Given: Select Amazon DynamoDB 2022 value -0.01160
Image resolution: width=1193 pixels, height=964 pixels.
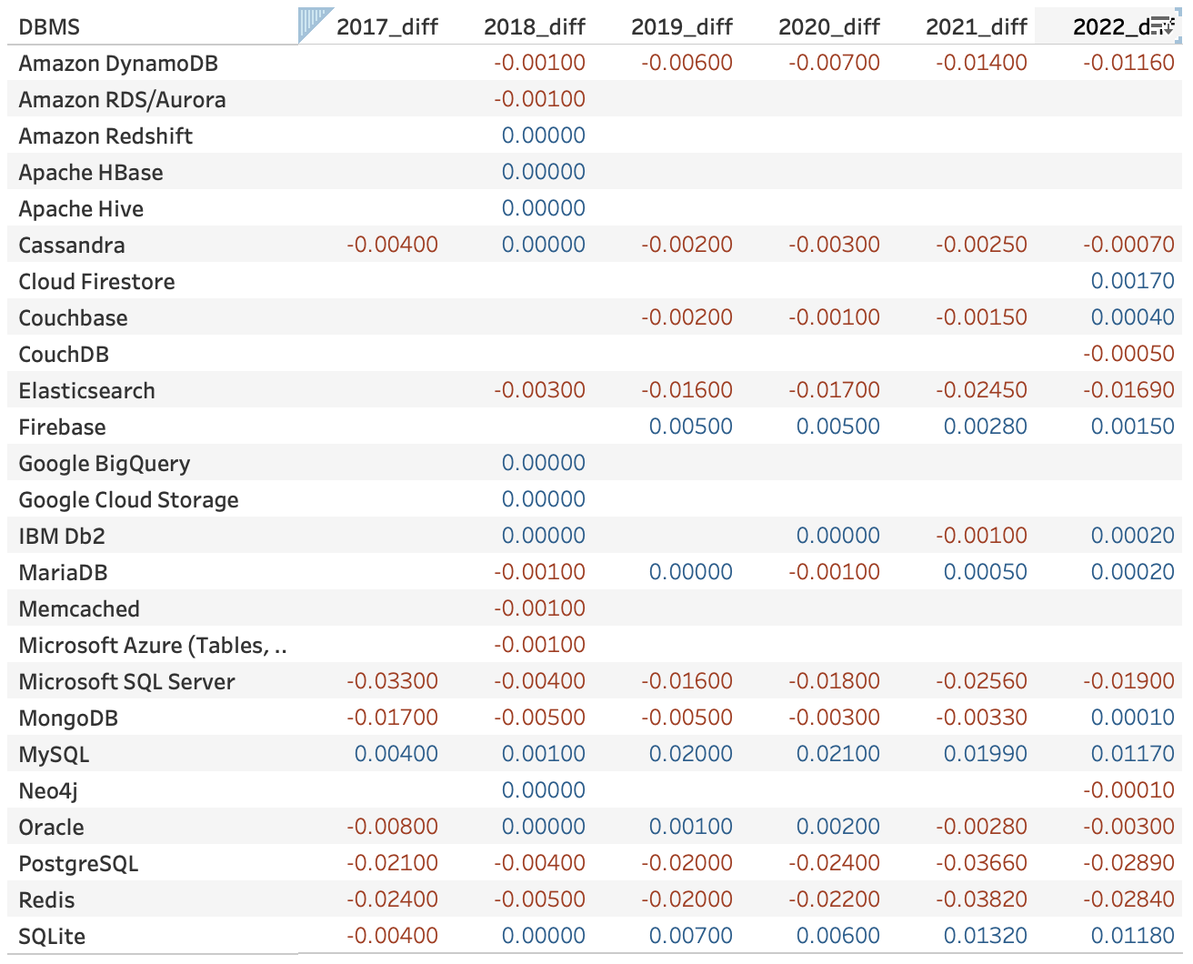Looking at the screenshot, I should coord(1128,63).
